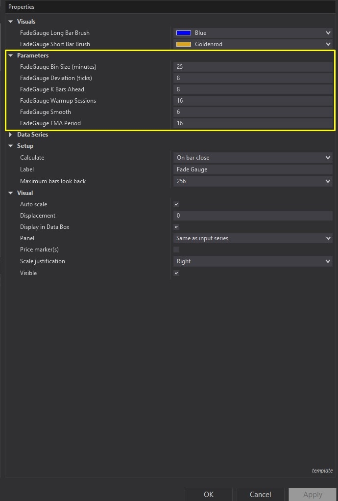338x501 pixels.
Task: Collapse the Visual section triangle
Action: [11, 193]
